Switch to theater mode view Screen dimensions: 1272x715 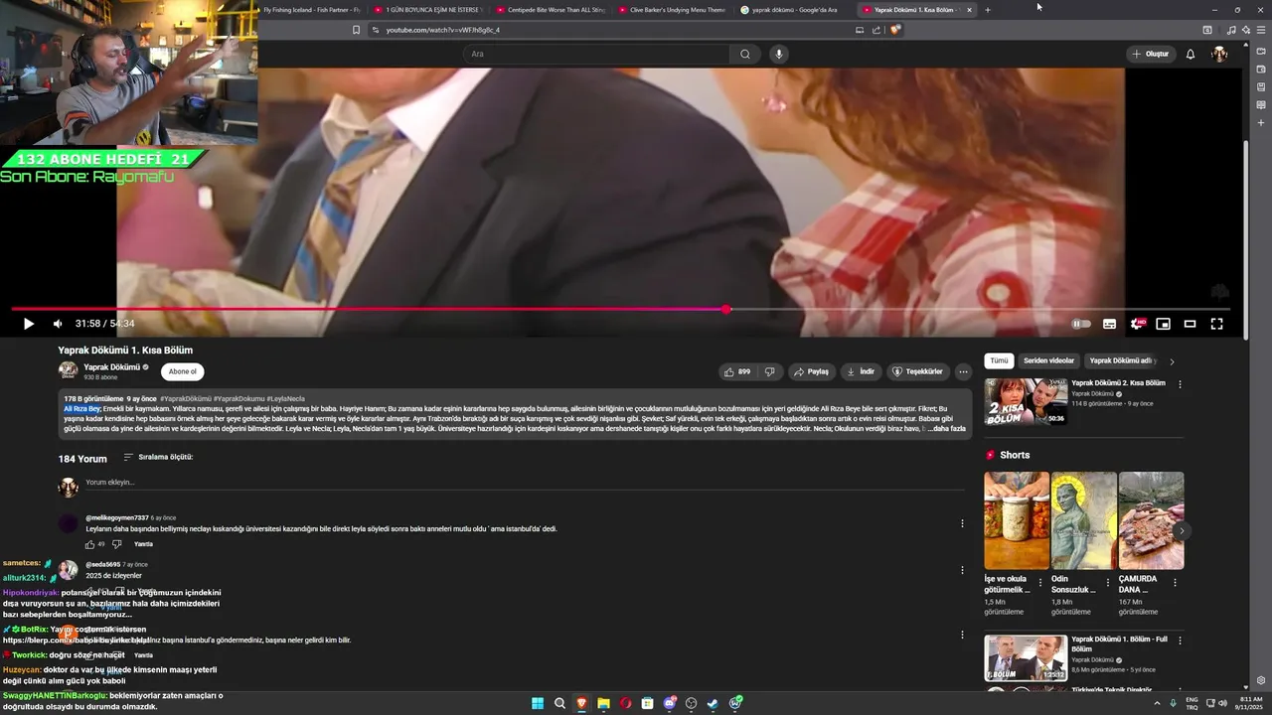point(1190,324)
